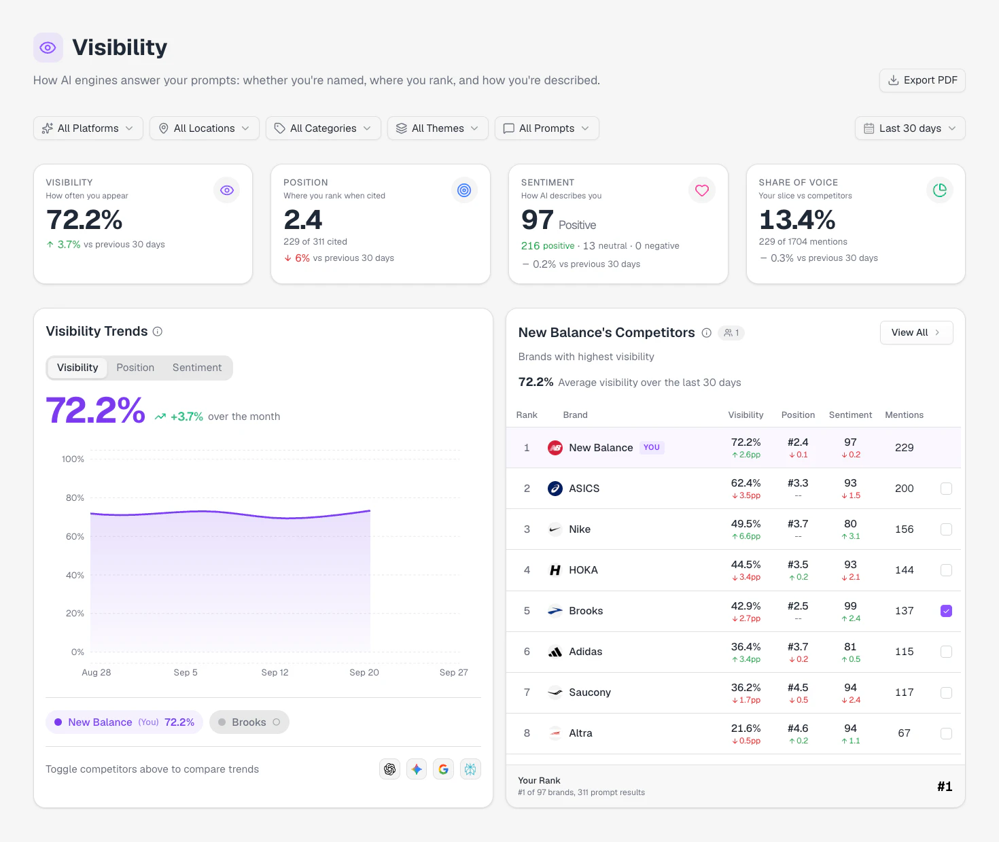Click the "216 positive" sentiment count
Viewport: 999px width, 842px height.
pyautogui.click(x=548, y=246)
